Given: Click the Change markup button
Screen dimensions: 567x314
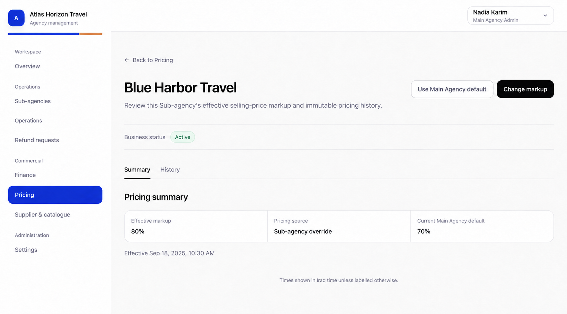Looking at the screenshot, I should pos(525,89).
